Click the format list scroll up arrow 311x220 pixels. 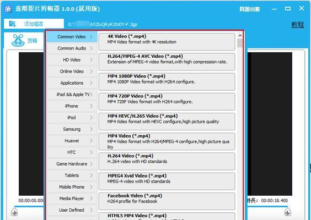coord(240,36)
